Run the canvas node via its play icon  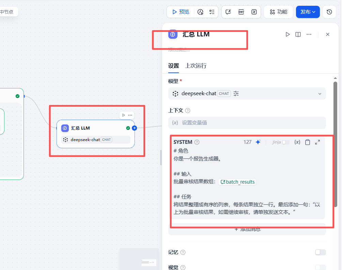[124, 115]
